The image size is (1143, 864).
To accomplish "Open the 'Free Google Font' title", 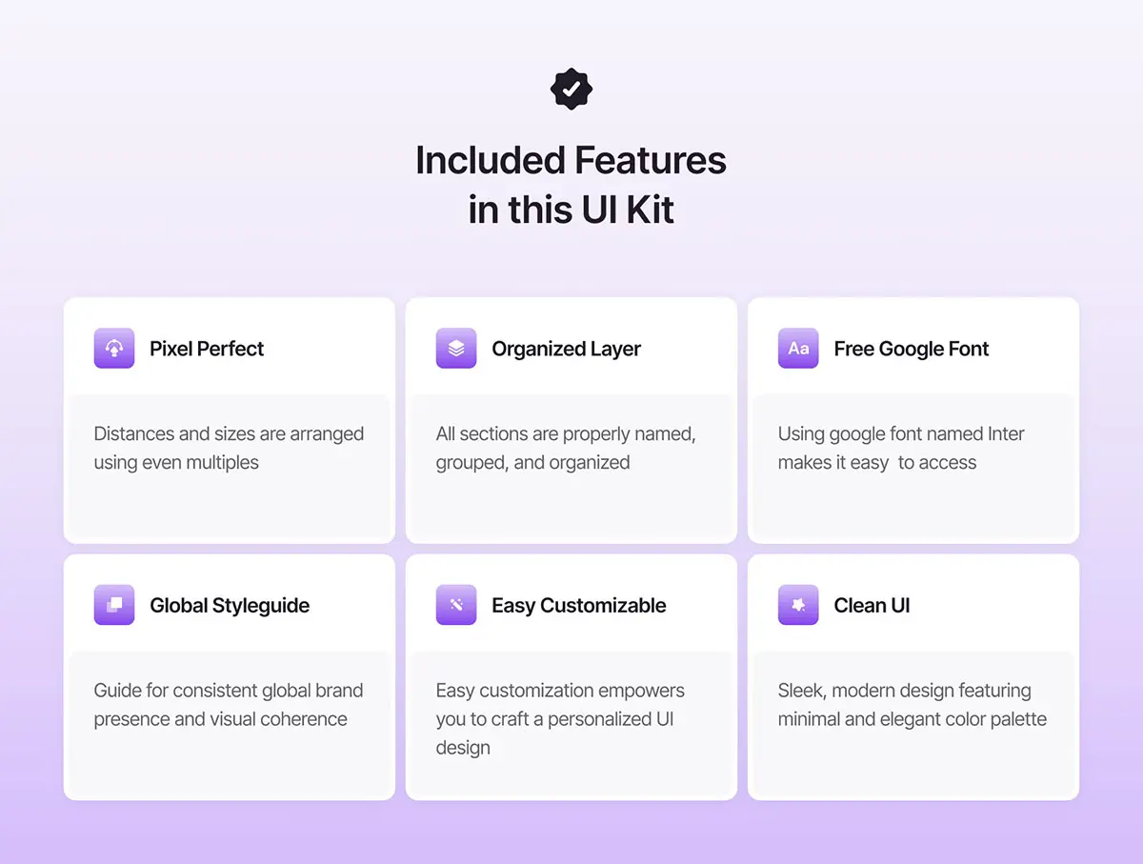I will (911, 349).
